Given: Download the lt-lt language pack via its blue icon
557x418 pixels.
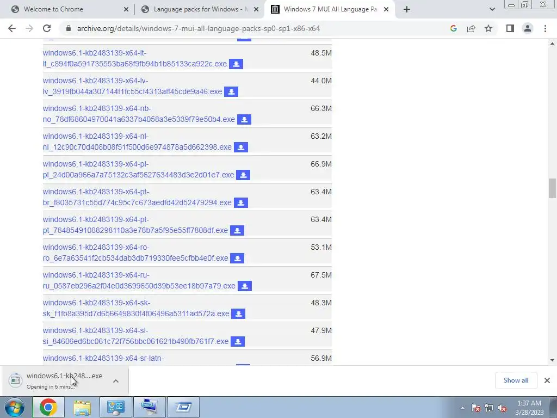Looking at the screenshot, I should tap(236, 64).
